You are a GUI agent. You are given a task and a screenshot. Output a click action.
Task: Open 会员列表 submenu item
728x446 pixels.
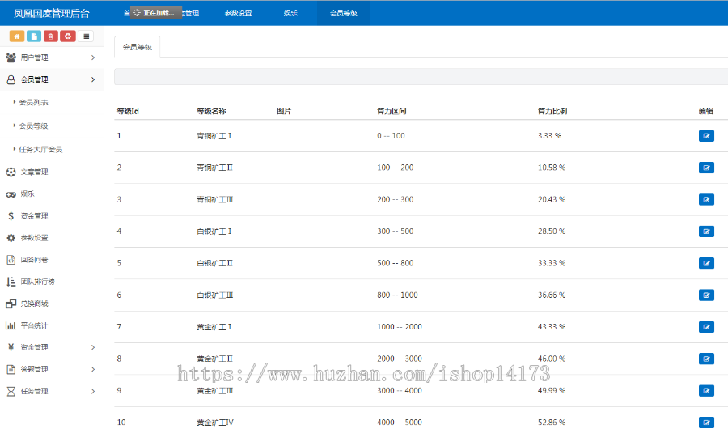[33, 102]
